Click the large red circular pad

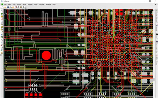click(46, 55)
